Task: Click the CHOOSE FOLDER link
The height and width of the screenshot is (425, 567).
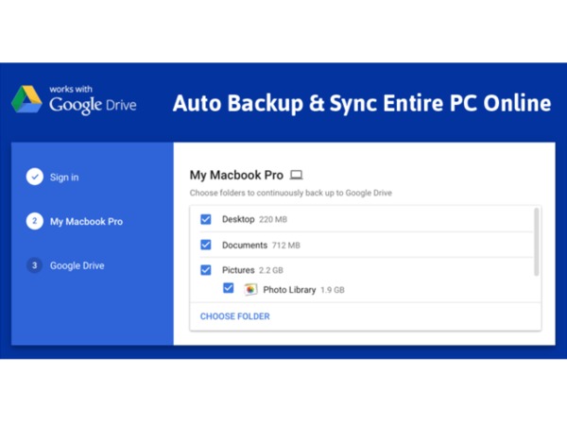Action: (x=234, y=316)
